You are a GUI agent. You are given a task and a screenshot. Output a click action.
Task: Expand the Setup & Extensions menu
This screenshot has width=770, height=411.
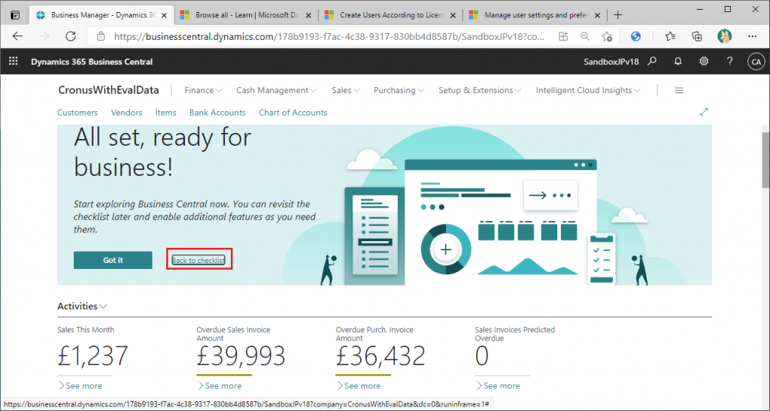480,90
